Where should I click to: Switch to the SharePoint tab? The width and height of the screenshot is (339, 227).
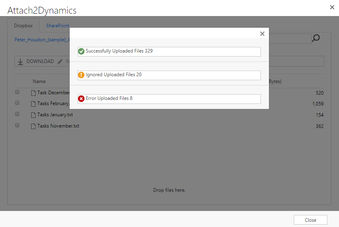point(58,26)
